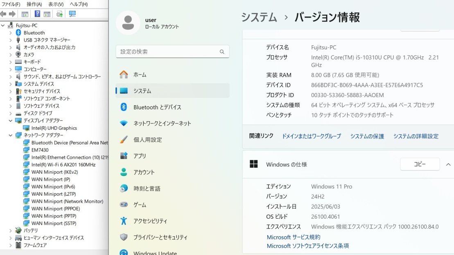Toggle the console tree pane icon
This screenshot has height=255, width=454.
pyautogui.click(x=25, y=13)
